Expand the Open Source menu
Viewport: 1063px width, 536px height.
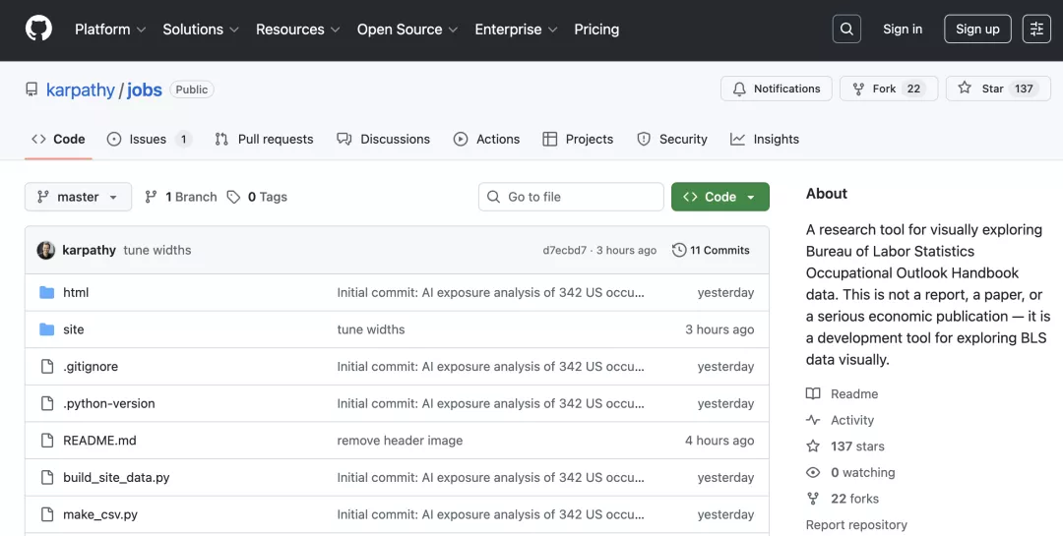[406, 30]
